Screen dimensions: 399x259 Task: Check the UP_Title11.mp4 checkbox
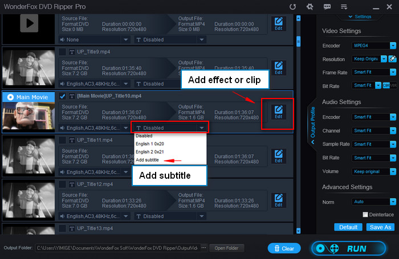coord(62,140)
